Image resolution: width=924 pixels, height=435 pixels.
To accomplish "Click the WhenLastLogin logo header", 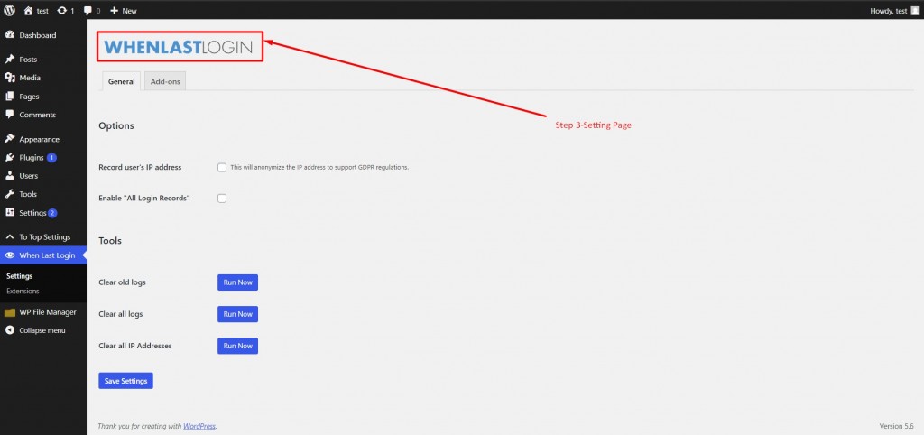I will click(179, 47).
